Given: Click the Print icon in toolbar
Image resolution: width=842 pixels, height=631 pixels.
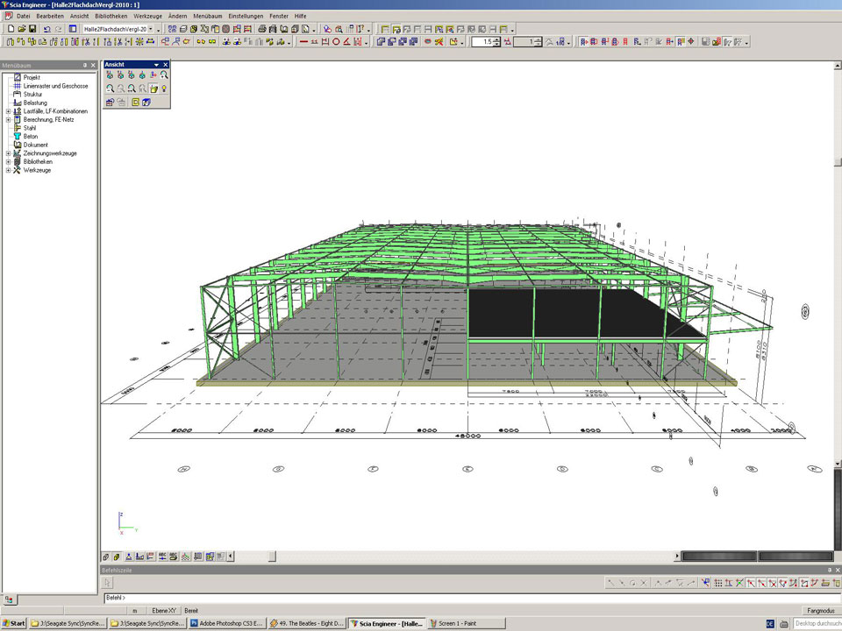Looking at the screenshot, I should [x=260, y=29].
